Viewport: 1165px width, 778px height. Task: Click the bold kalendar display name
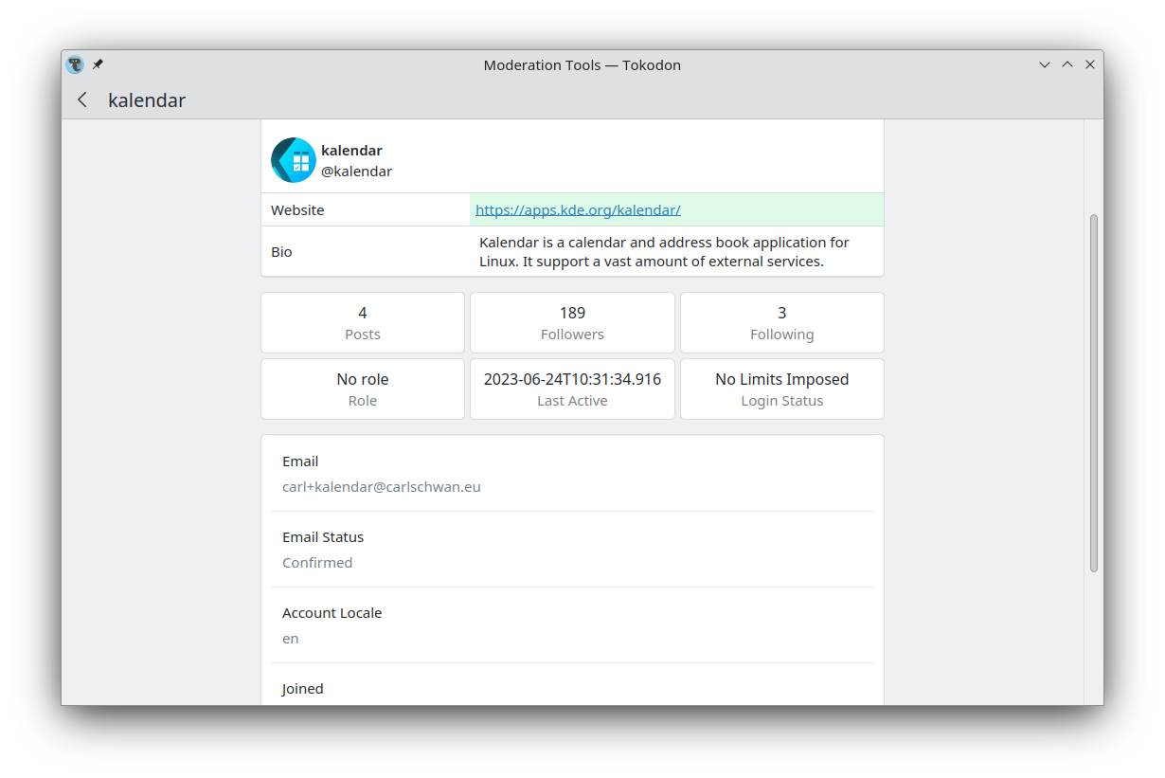click(x=351, y=150)
